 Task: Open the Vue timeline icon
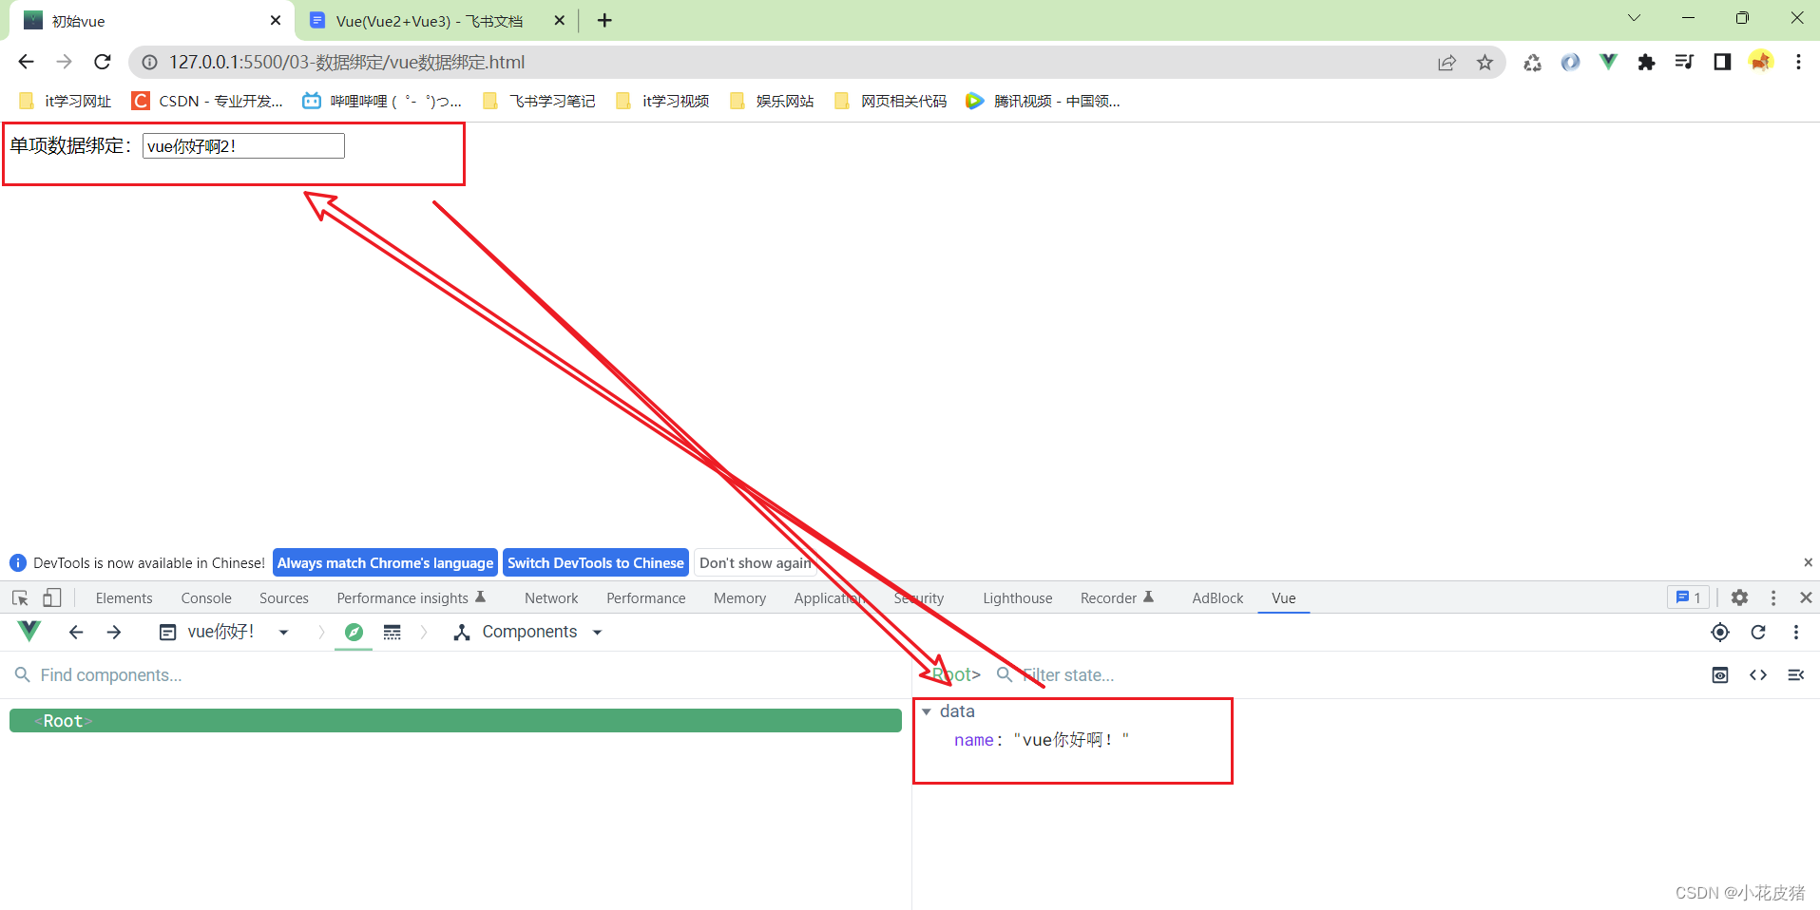[392, 632]
